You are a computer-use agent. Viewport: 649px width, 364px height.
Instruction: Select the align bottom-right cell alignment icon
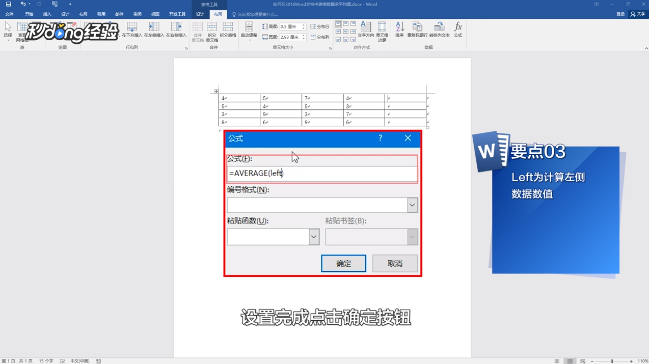pyautogui.click(x=353, y=39)
